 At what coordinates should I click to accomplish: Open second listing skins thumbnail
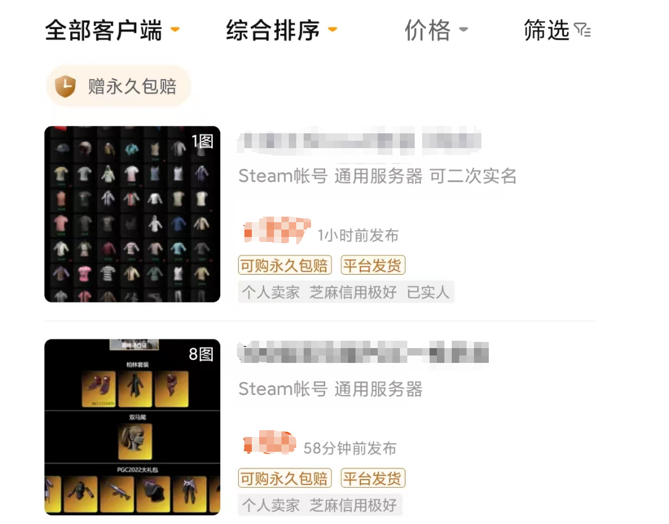[132, 427]
